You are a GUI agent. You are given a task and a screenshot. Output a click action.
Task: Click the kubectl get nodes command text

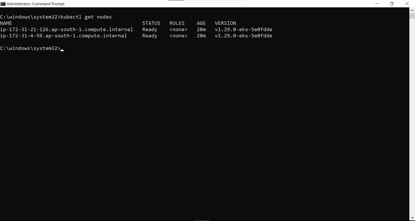[86, 17]
